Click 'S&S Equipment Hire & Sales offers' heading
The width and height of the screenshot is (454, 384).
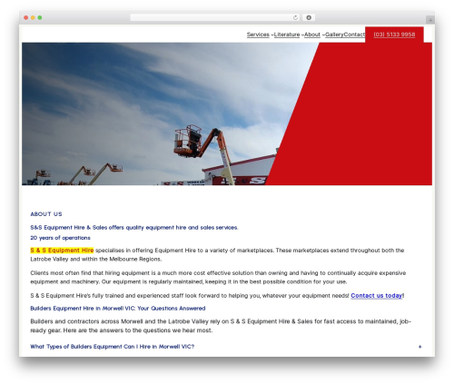[x=134, y=228]
